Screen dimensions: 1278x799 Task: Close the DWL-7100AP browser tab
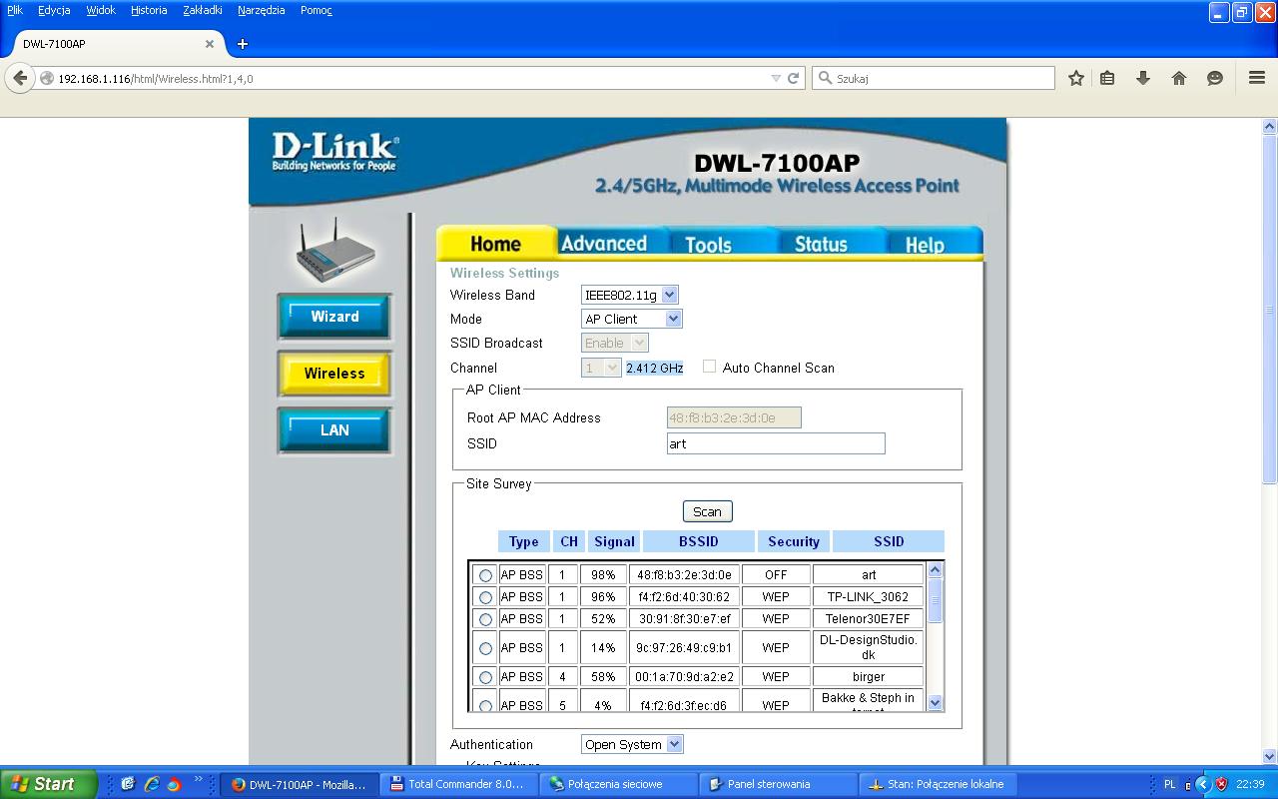[x=210, y=44]
